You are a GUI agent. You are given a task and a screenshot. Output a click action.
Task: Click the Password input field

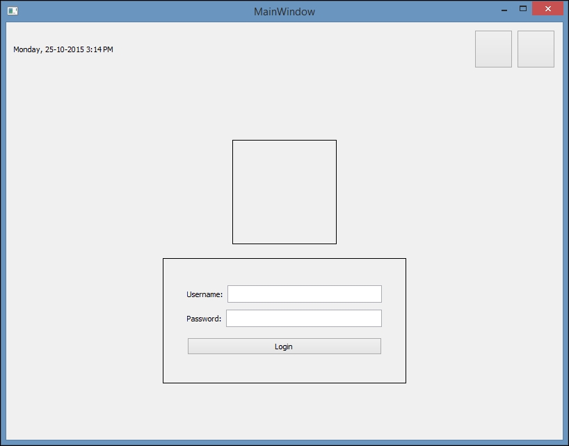pyautogui.click(x=304, y=318)
